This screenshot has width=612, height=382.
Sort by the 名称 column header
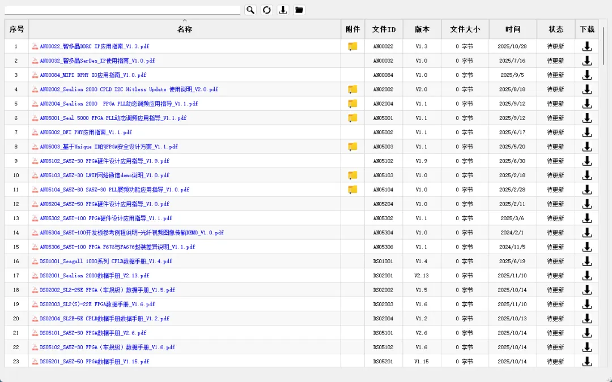185,29
